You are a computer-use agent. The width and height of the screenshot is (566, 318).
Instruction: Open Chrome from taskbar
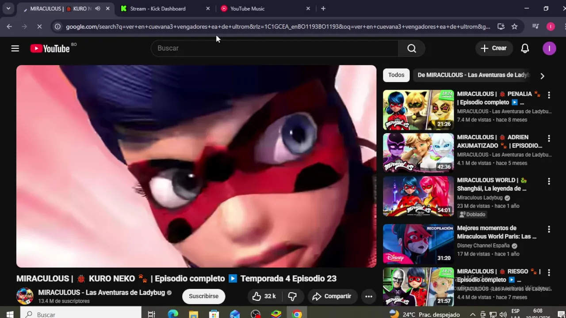[297, 314]
